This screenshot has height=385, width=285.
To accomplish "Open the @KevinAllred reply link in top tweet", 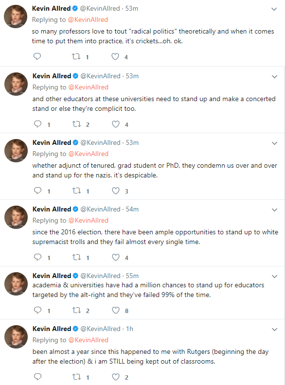I will click(88, 19).
